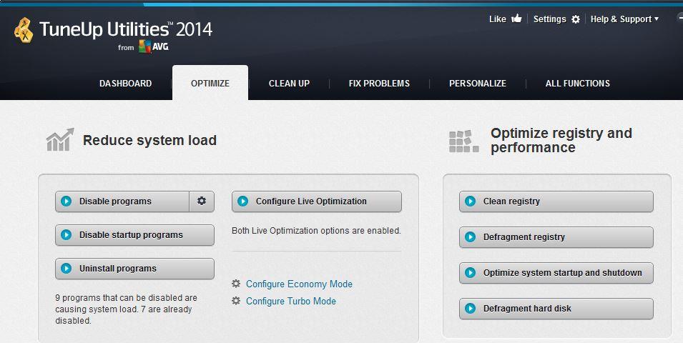Open the Personalize tab
This screenshot has width=683, height=343.
pyautogui.click(x=478, y=83)
